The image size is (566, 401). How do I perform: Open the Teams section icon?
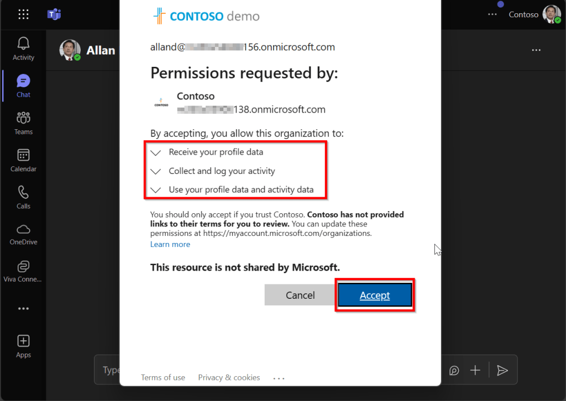(23, 118)
